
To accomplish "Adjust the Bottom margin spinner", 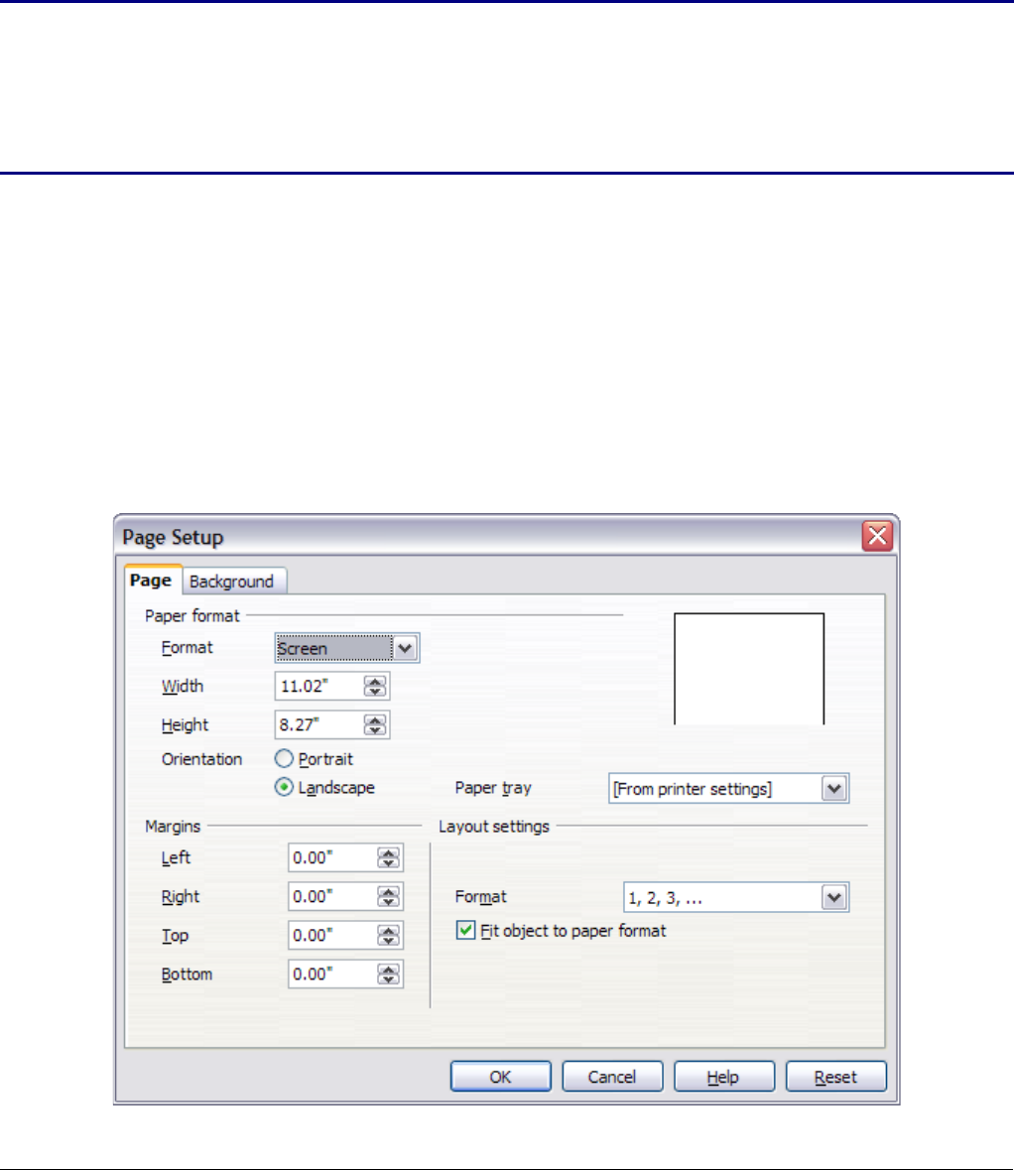I will coord(389,975).
